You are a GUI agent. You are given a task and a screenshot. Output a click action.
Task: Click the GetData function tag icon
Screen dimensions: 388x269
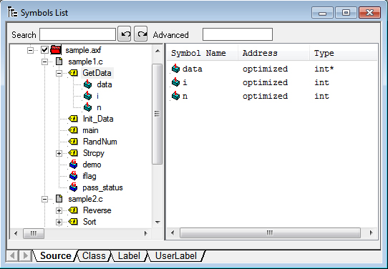coord(73,73)
